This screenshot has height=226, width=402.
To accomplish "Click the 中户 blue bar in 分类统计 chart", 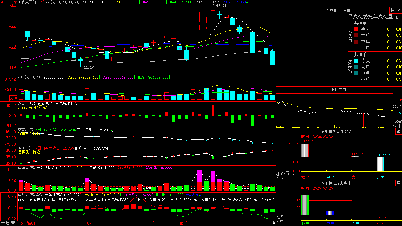I will pos(330,213).
